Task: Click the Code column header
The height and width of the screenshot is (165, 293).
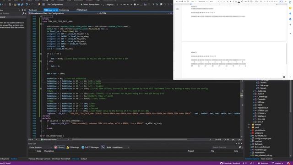Action: pyautogui.click(x=39, y=151)
